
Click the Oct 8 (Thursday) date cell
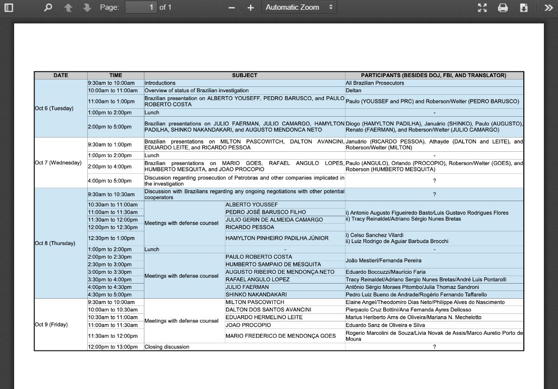click(x=61, y=243)
